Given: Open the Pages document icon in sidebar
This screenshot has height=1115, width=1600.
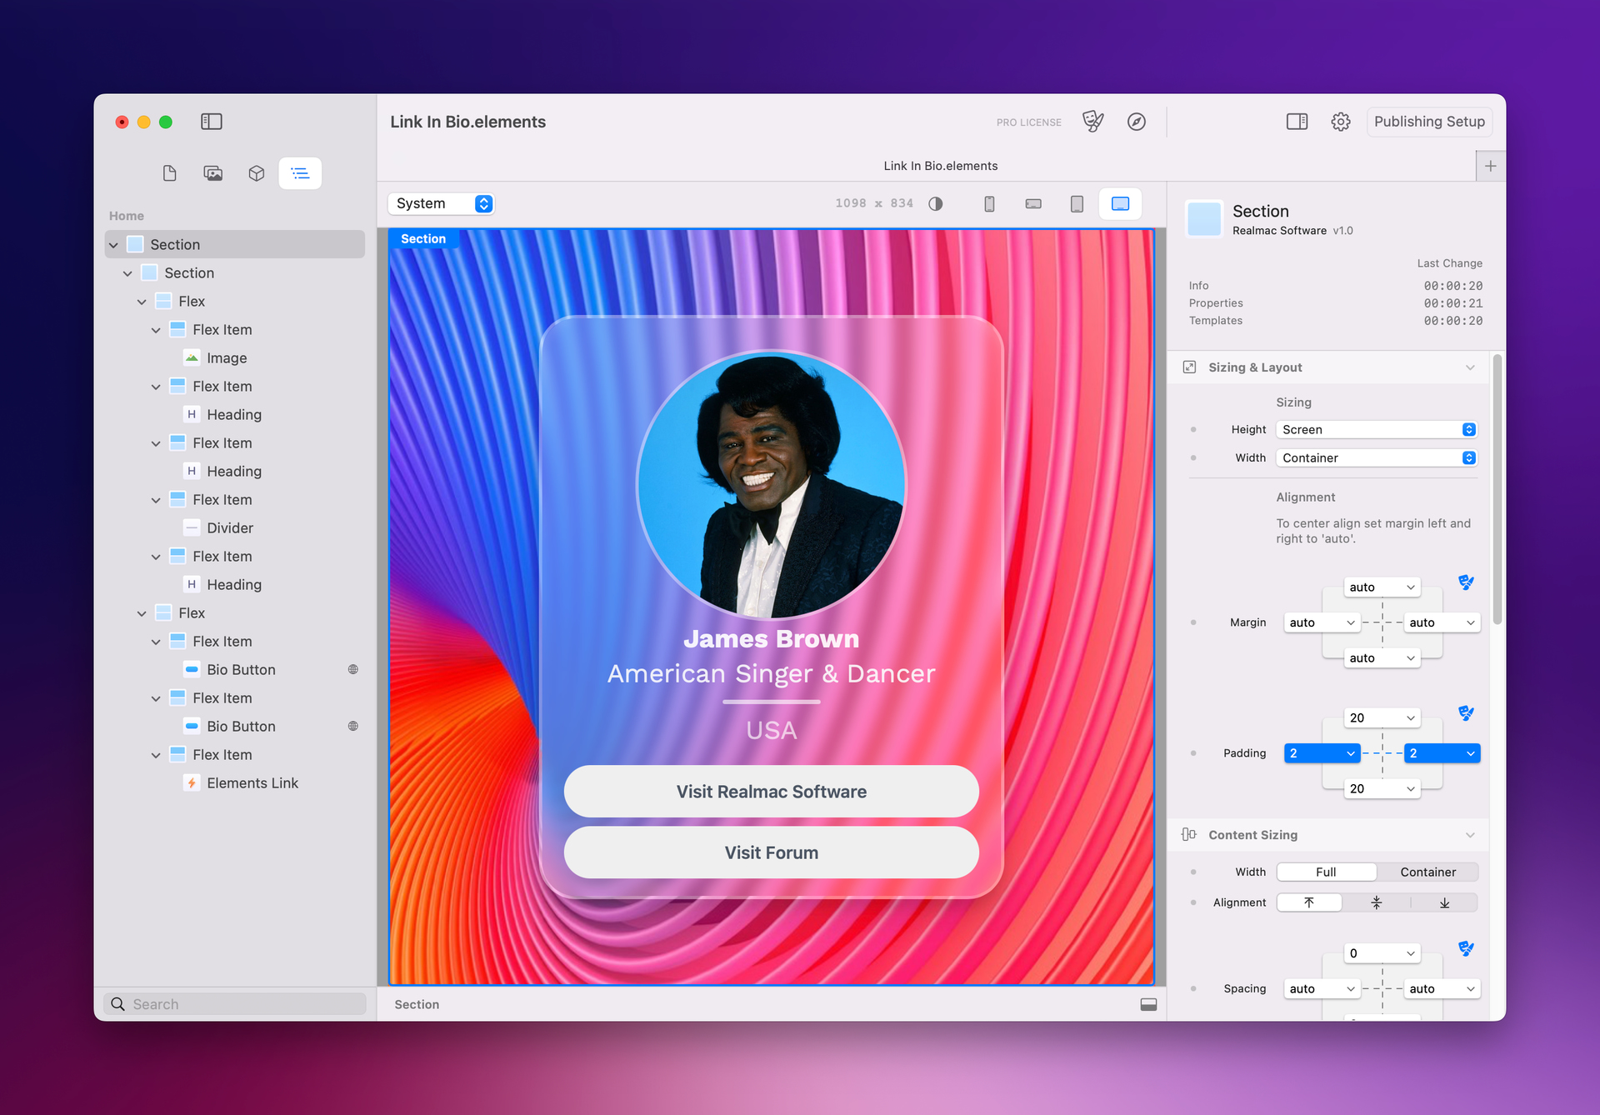Looking at the screenshot, I should pyautogui.click(x=170, y=173).
